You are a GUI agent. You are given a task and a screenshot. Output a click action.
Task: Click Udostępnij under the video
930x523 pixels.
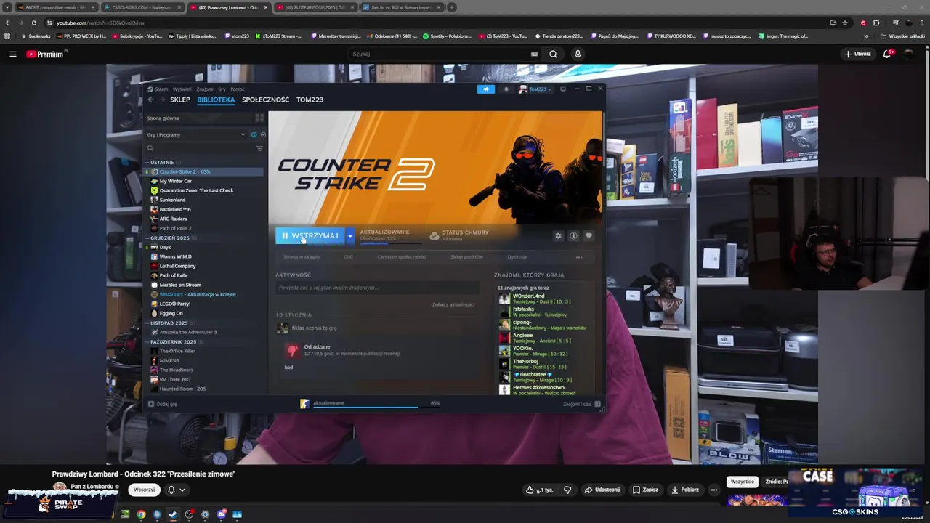point(602,490)
